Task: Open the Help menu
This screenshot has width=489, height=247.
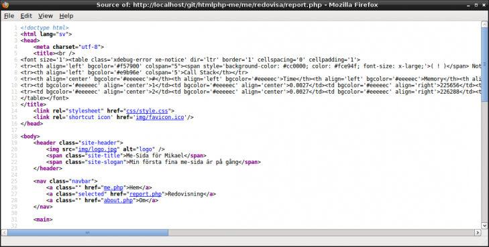Action: pyautogui.click(x=66, y=16)
